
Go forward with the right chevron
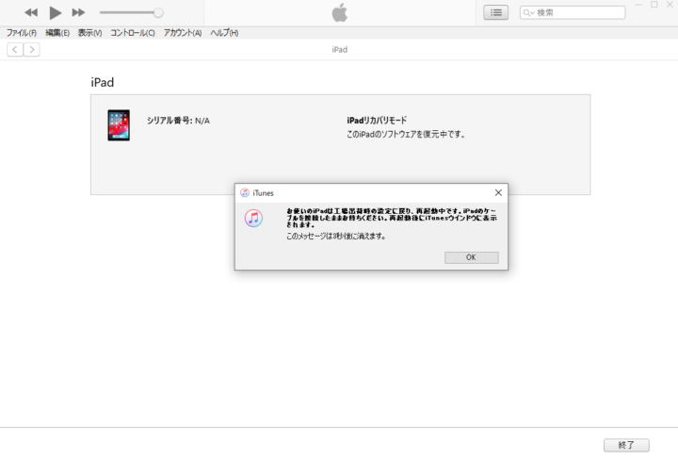32,50
